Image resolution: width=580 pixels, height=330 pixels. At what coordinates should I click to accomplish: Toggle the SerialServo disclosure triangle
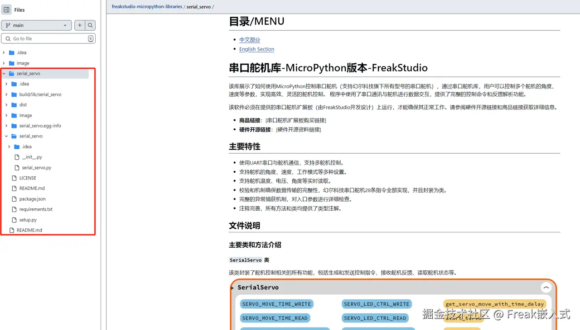click(x=232, y=288)
